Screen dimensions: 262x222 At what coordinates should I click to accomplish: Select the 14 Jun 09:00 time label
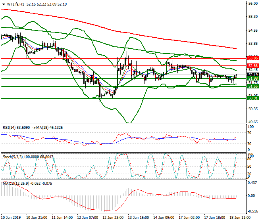click(164, 218)
